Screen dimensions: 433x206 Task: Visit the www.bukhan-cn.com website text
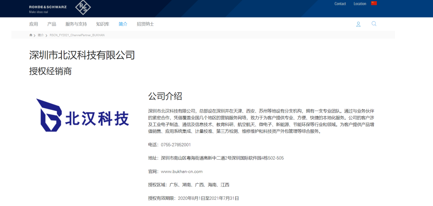pyautogui.click(x=182, y=172)
